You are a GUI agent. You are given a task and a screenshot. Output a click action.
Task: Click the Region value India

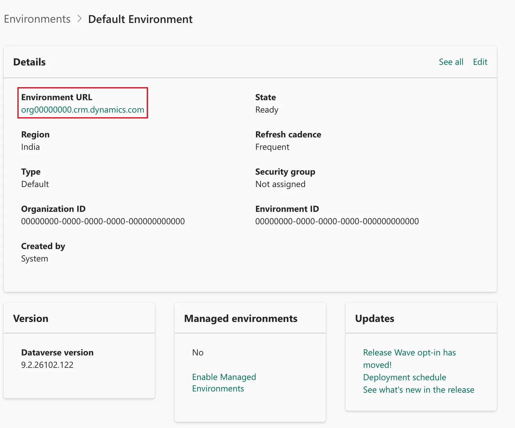point(30,147)
